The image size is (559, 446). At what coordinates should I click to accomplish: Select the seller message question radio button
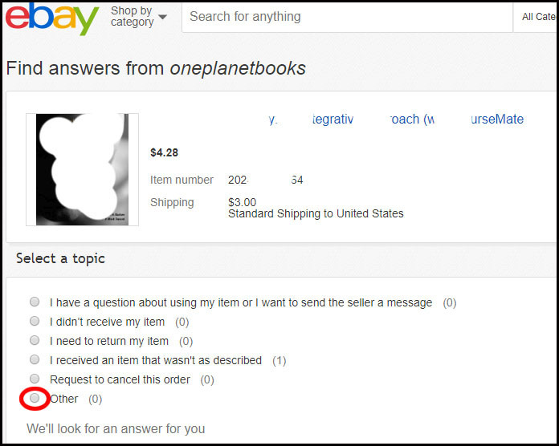(35, 302)
